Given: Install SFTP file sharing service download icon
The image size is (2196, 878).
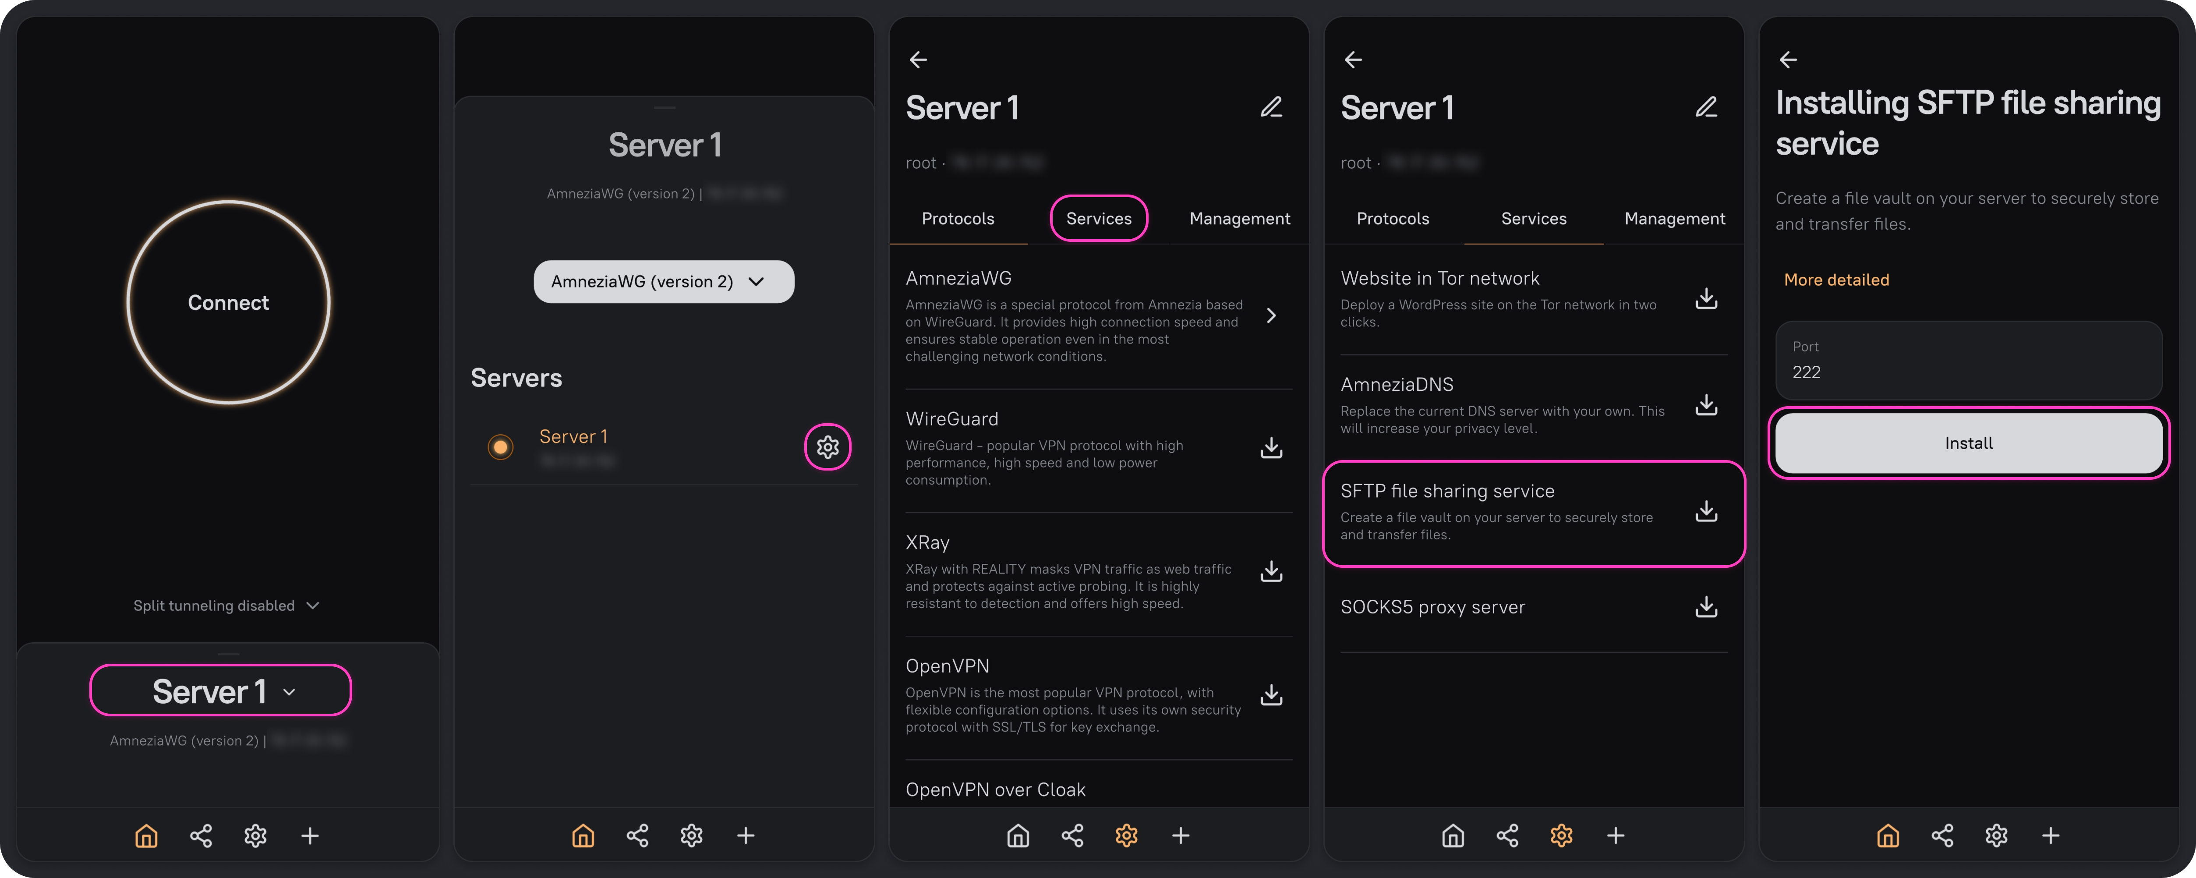Looking at the screenshot, I should (1706, 511).
